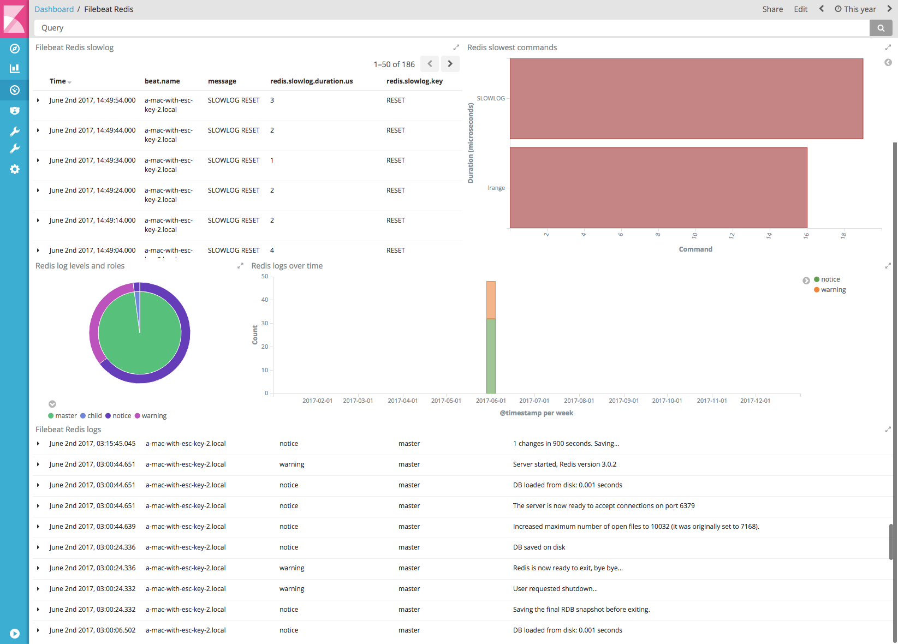Open the Management gear icon
The height and width of the screenshot is (644, 898).
(15, 169)
